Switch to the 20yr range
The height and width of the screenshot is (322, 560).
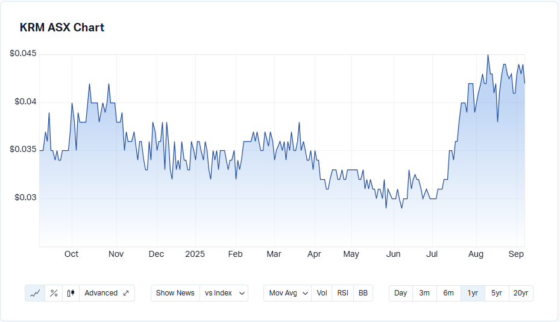[x=521, y=293]
